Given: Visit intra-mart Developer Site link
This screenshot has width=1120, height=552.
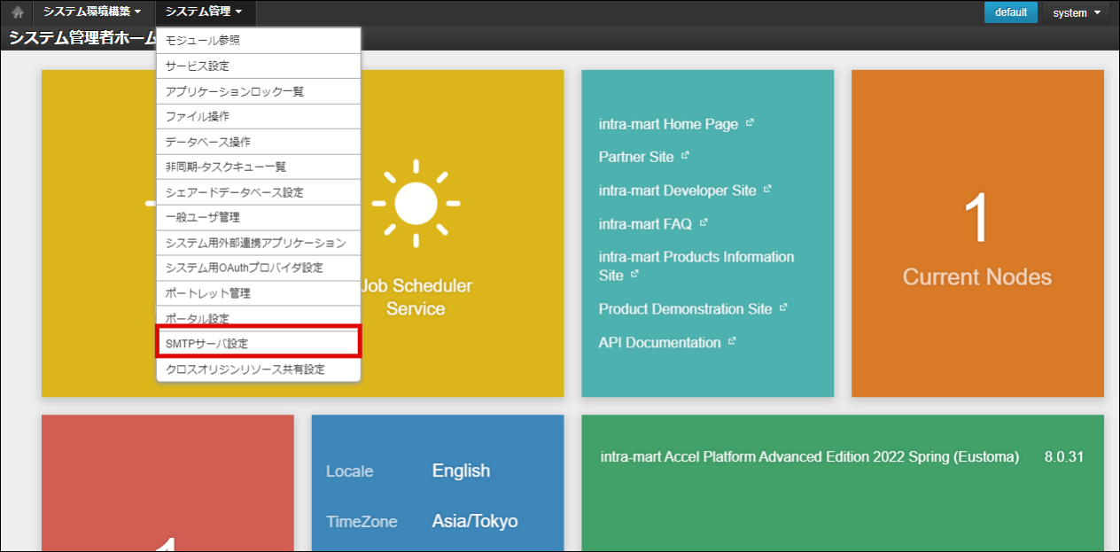Looking at the screenshot, I should point(677,190).
